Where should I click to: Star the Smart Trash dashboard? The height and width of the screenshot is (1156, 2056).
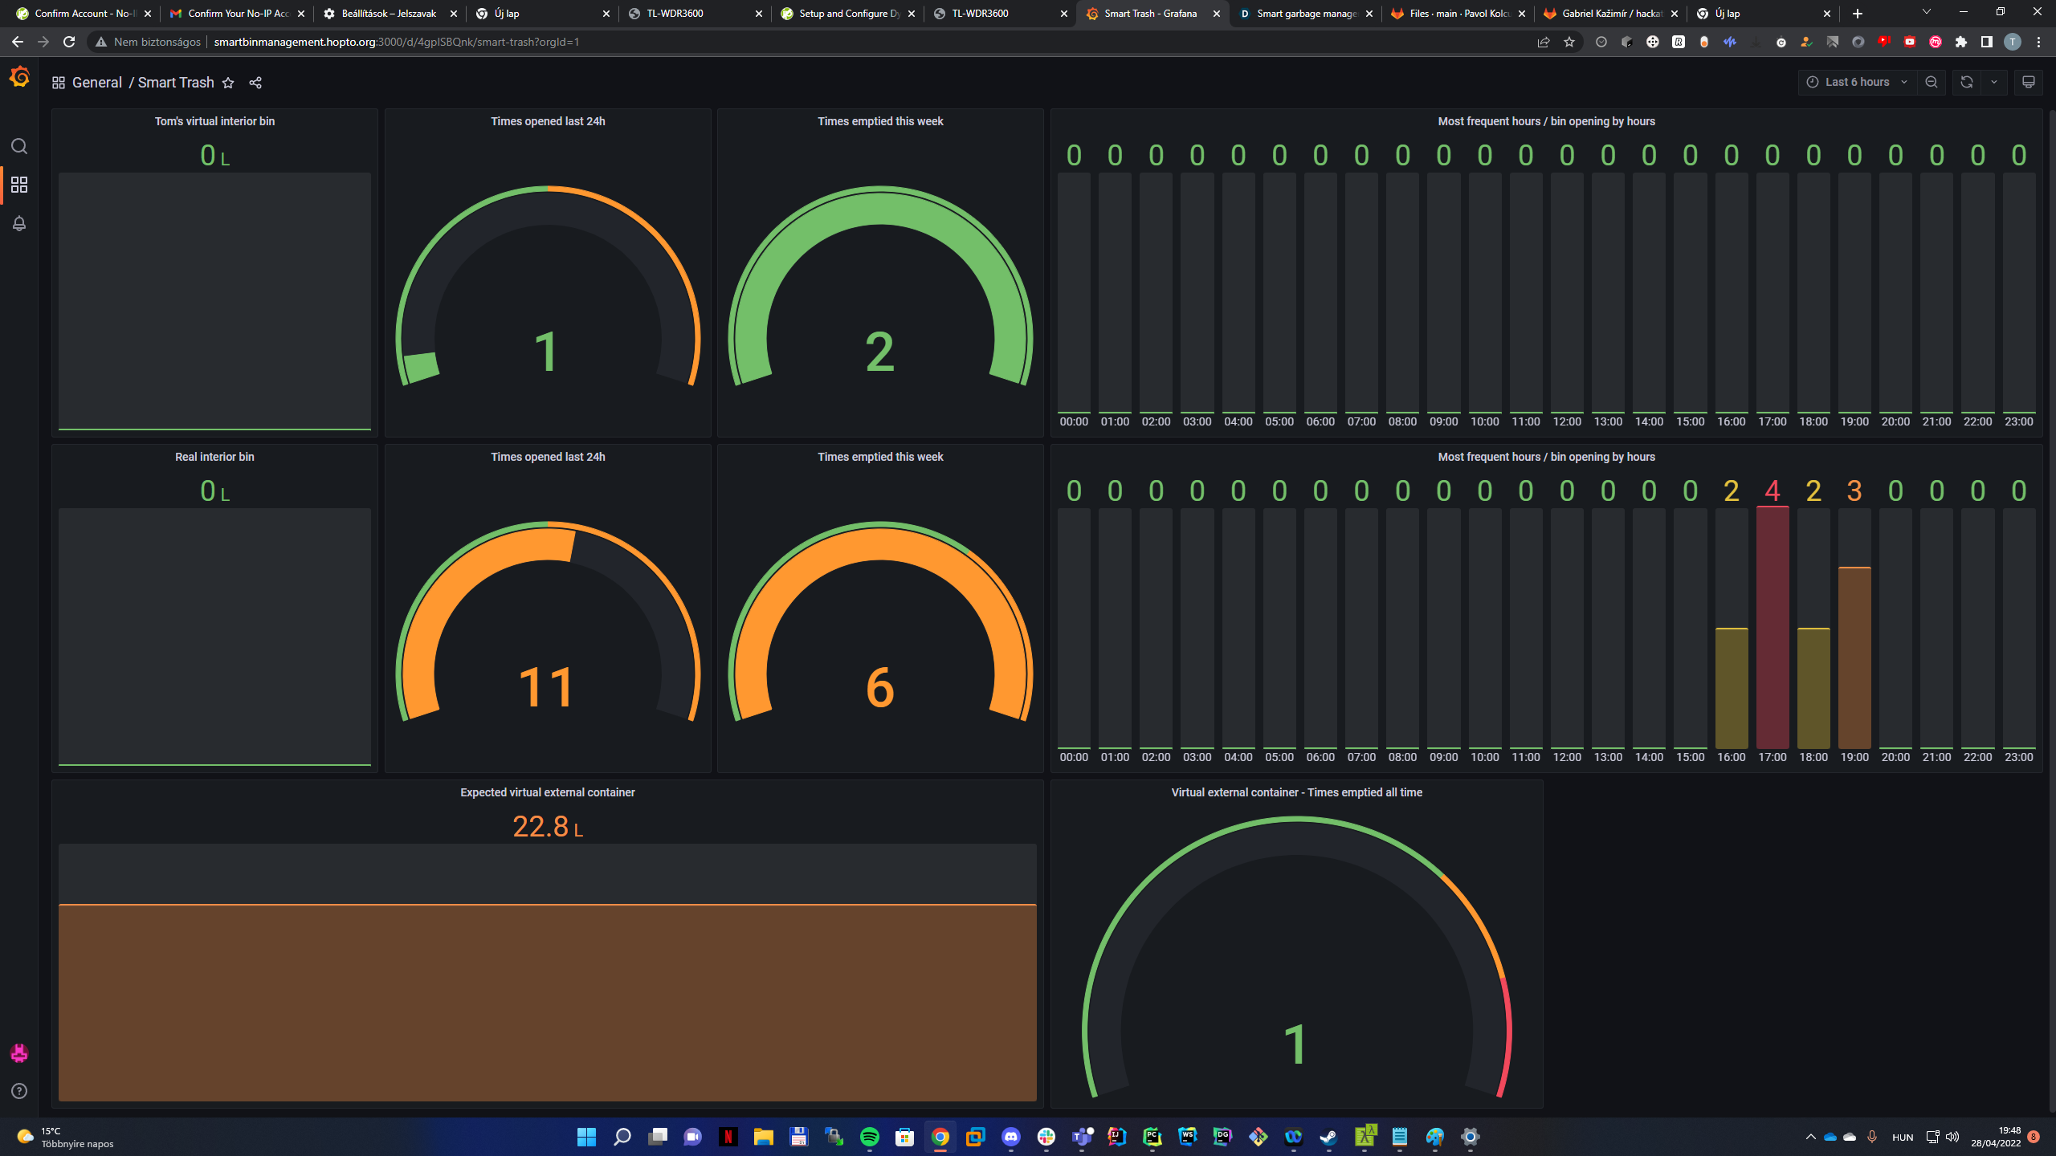click(x=228, y=83)
